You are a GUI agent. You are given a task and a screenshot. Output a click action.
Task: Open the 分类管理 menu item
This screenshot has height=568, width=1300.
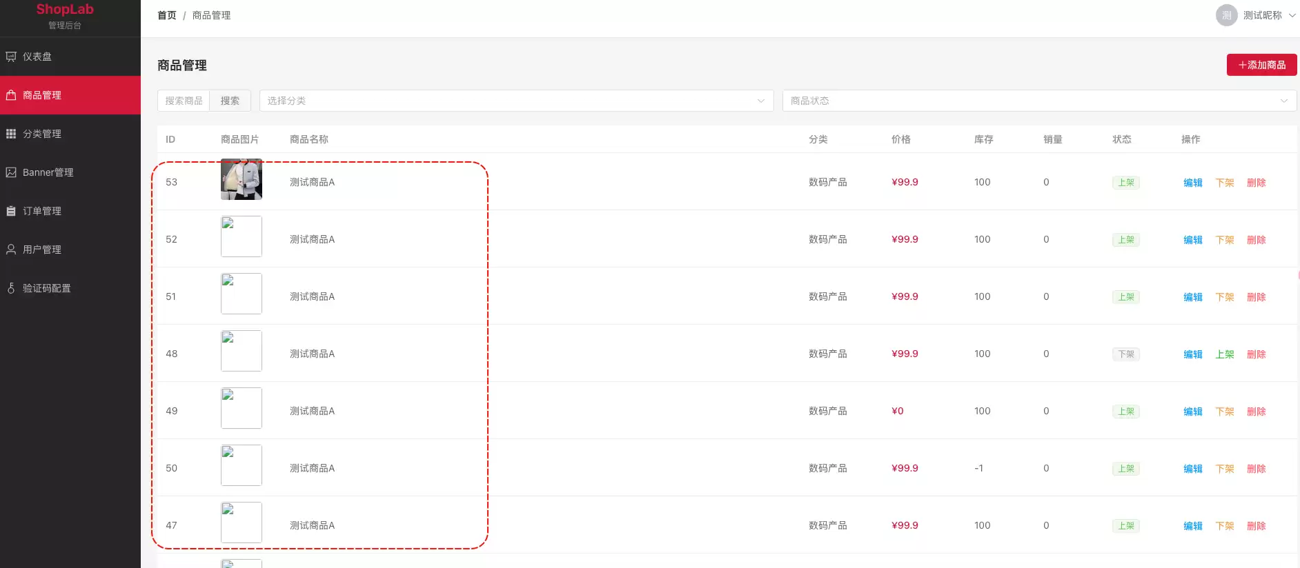[70, 134]
